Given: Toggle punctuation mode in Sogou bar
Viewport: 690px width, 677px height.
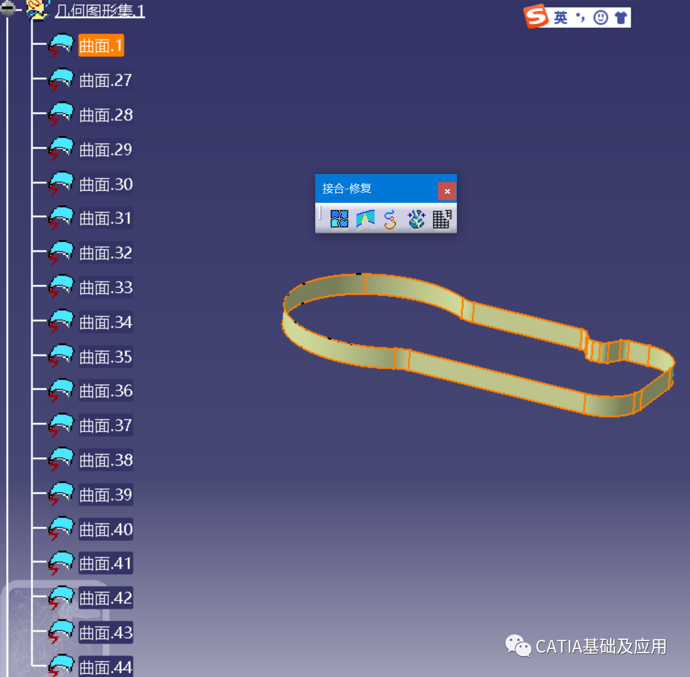Looking at the screenshot, I should click(581, 18).
